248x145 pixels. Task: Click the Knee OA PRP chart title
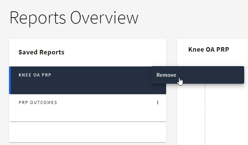point(208,49)
